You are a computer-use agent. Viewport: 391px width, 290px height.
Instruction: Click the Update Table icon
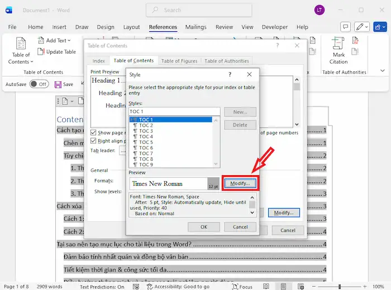[x=41, y=52]
